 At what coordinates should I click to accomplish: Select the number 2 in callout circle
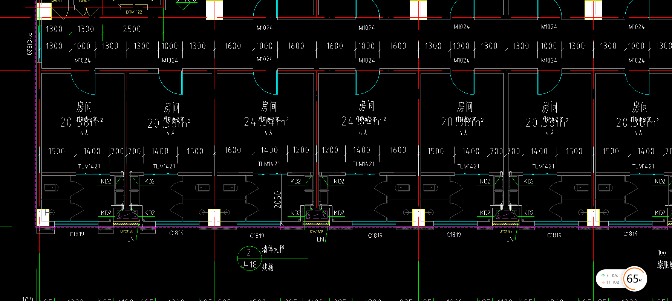[x=249, y=252]
